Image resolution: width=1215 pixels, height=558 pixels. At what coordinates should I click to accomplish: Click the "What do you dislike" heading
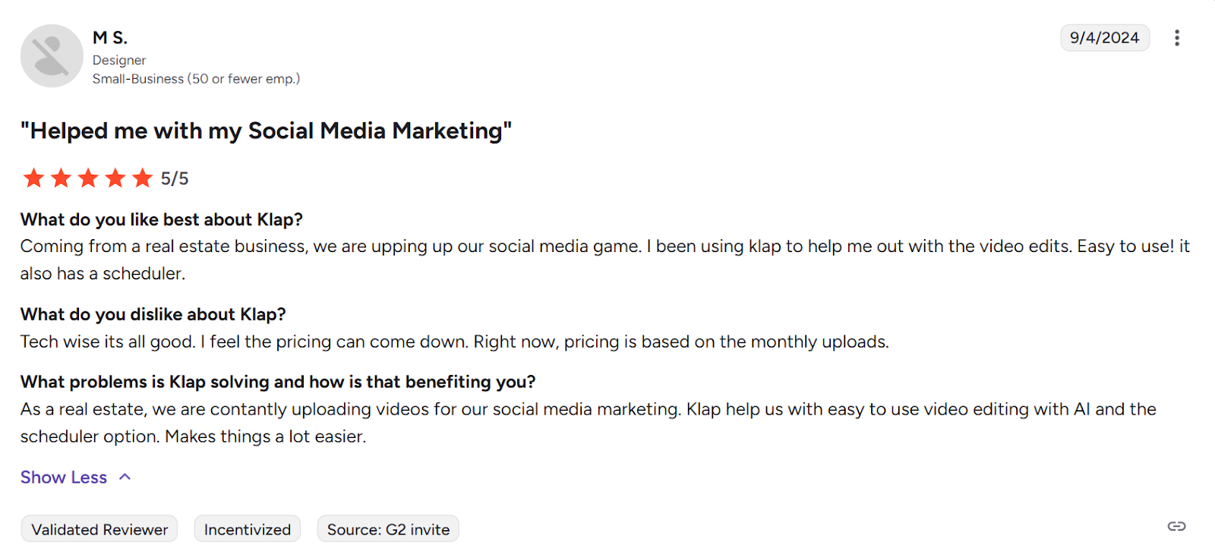pos(153,314)
